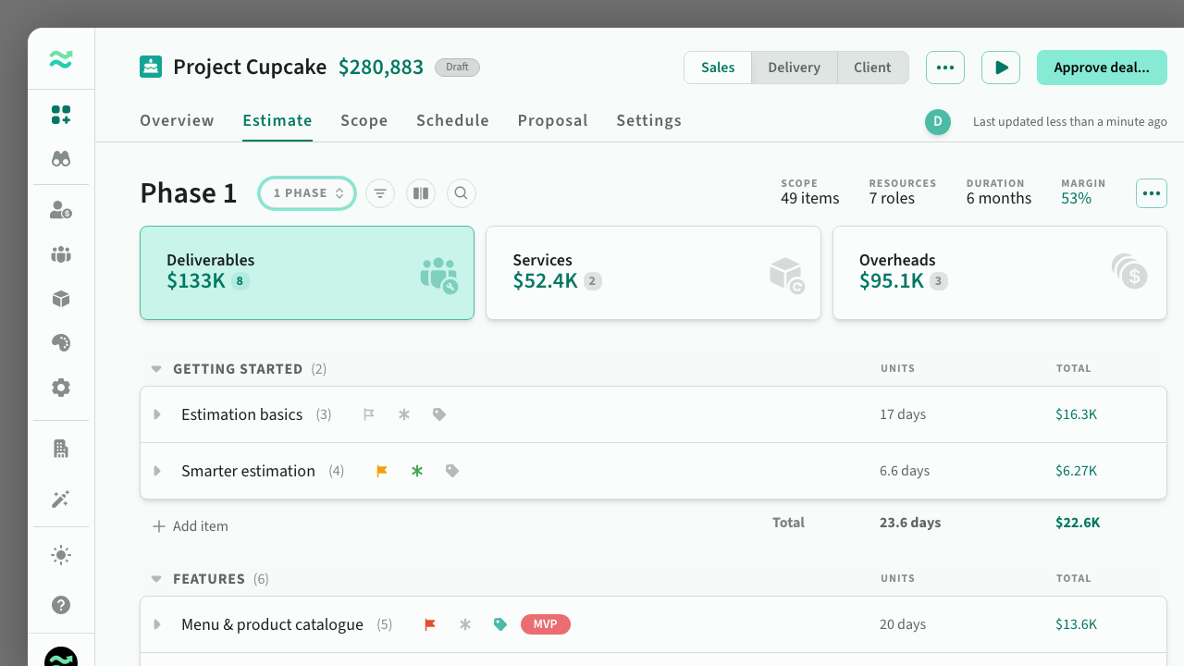Viewport: 1184px width, 666px height.
Task: Select the Services $52.4K card
Action: point(653,273)
